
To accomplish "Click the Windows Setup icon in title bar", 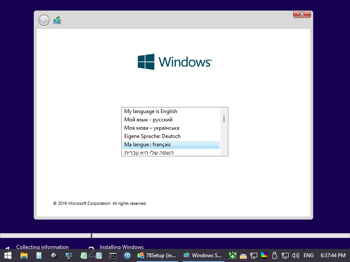I will click(57, 20).
